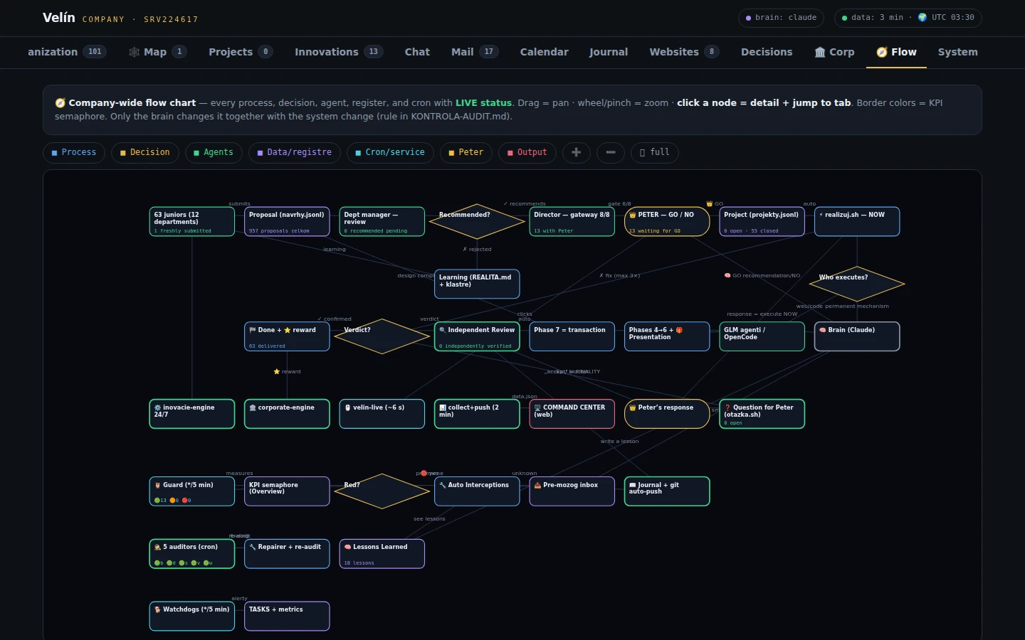Viewport: 1025px width, 640px height.
Task: Open the Journal + git auto-push node
Action: coord(667,491)
